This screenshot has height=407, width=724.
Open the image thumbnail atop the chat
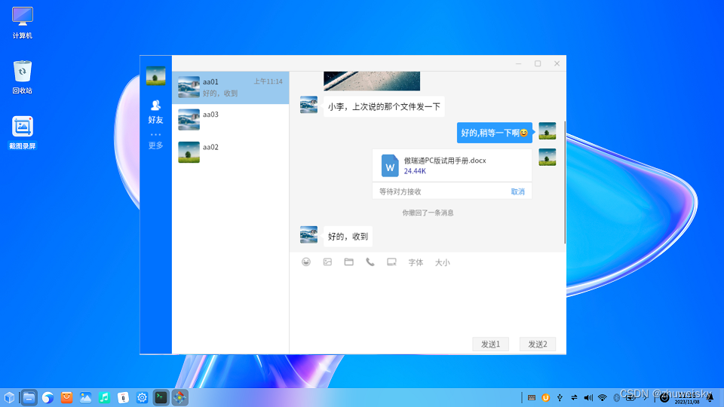tap(372, 81)
